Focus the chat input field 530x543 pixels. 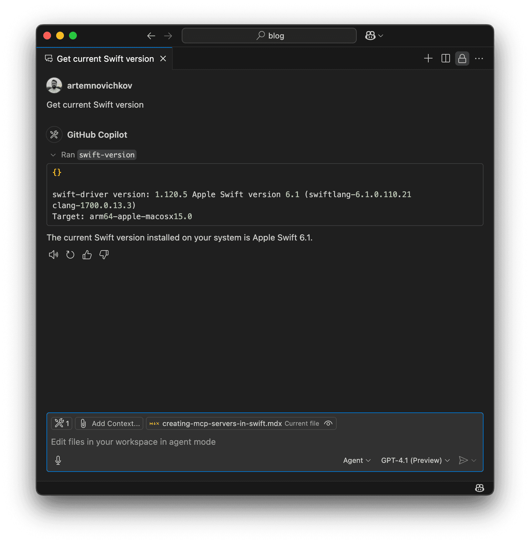(x=265, y=442)
